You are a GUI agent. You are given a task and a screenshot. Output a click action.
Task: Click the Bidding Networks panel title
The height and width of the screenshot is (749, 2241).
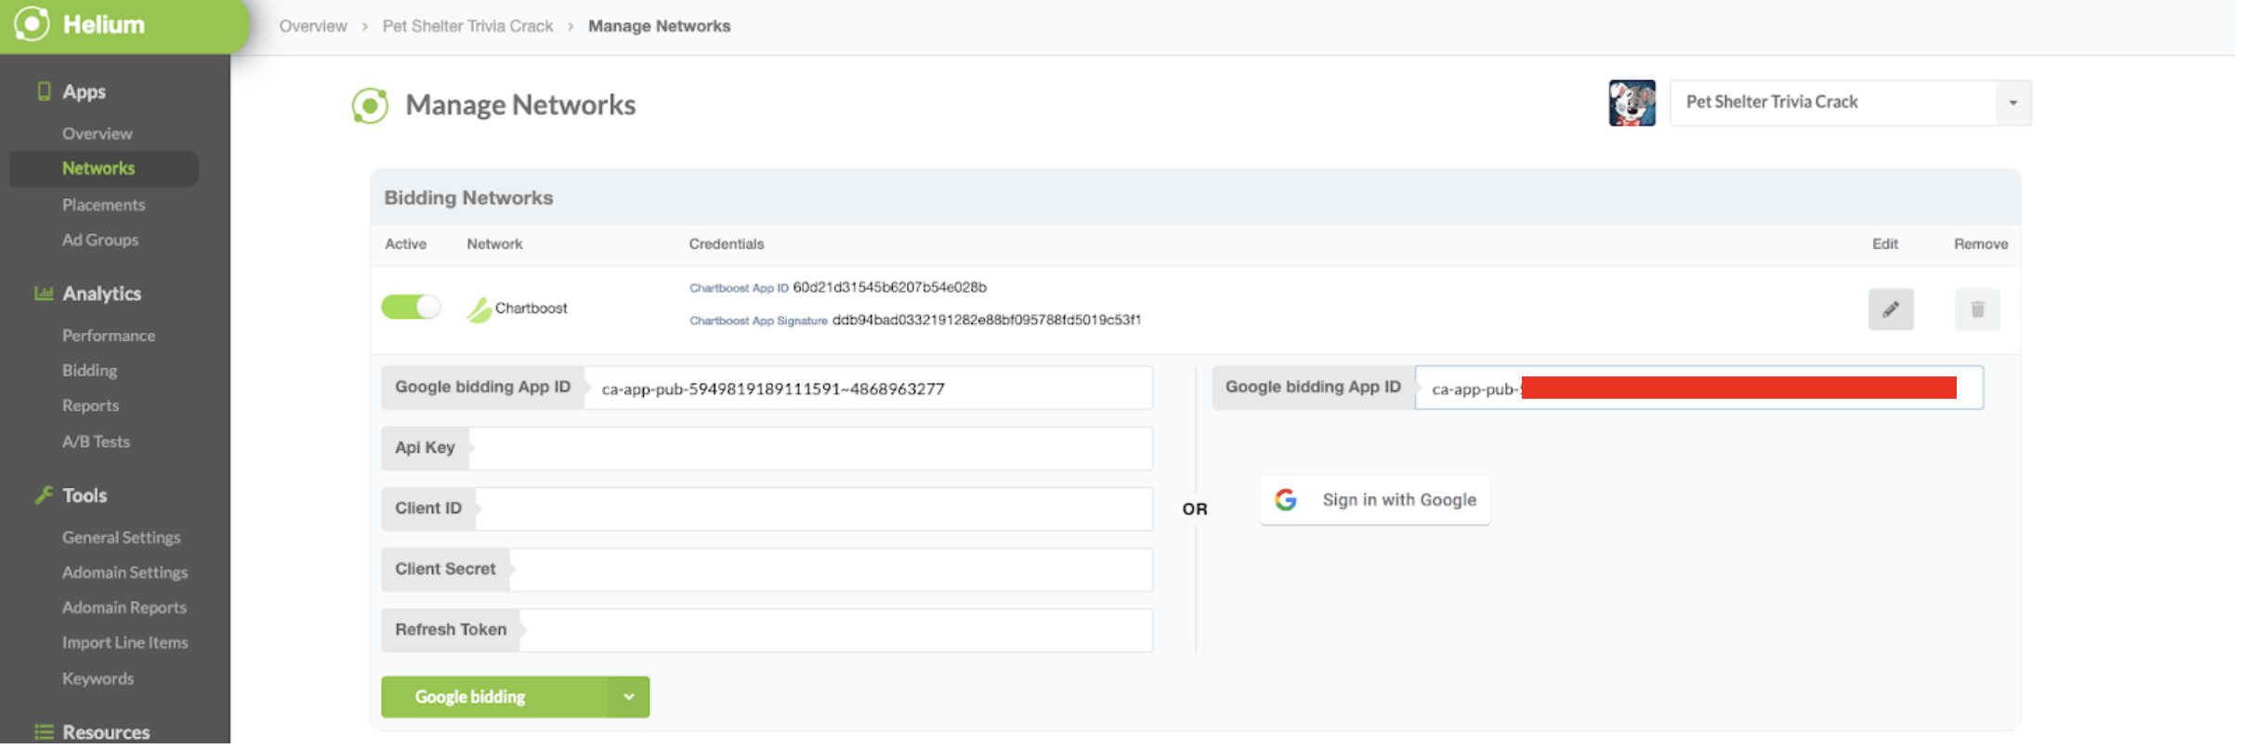468,198
